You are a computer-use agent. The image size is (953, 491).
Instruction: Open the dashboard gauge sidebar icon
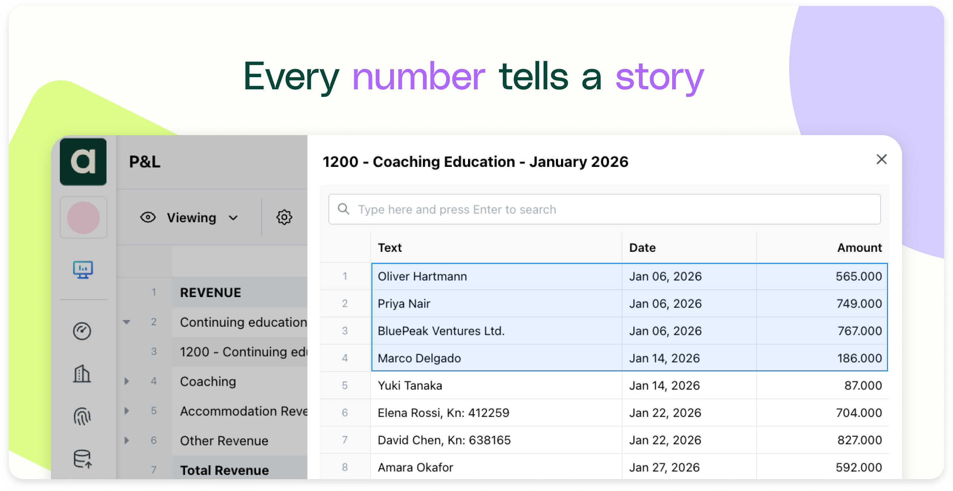tap(82, 331)
